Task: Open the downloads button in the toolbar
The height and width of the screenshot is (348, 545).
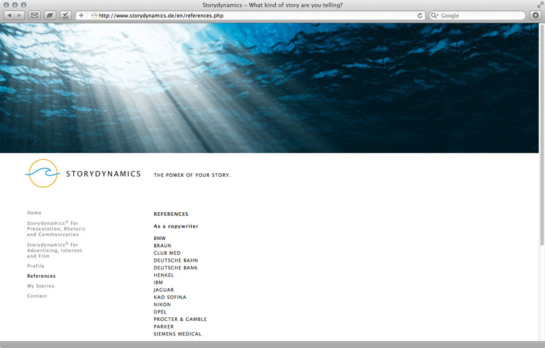Action: pos(535,15)
